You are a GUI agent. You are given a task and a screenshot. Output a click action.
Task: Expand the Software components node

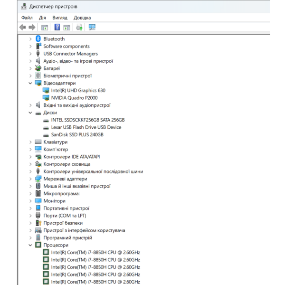point(30,47)
